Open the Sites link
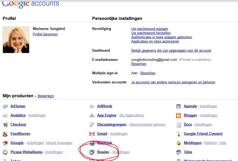238x161 pixels. [188, 152]
